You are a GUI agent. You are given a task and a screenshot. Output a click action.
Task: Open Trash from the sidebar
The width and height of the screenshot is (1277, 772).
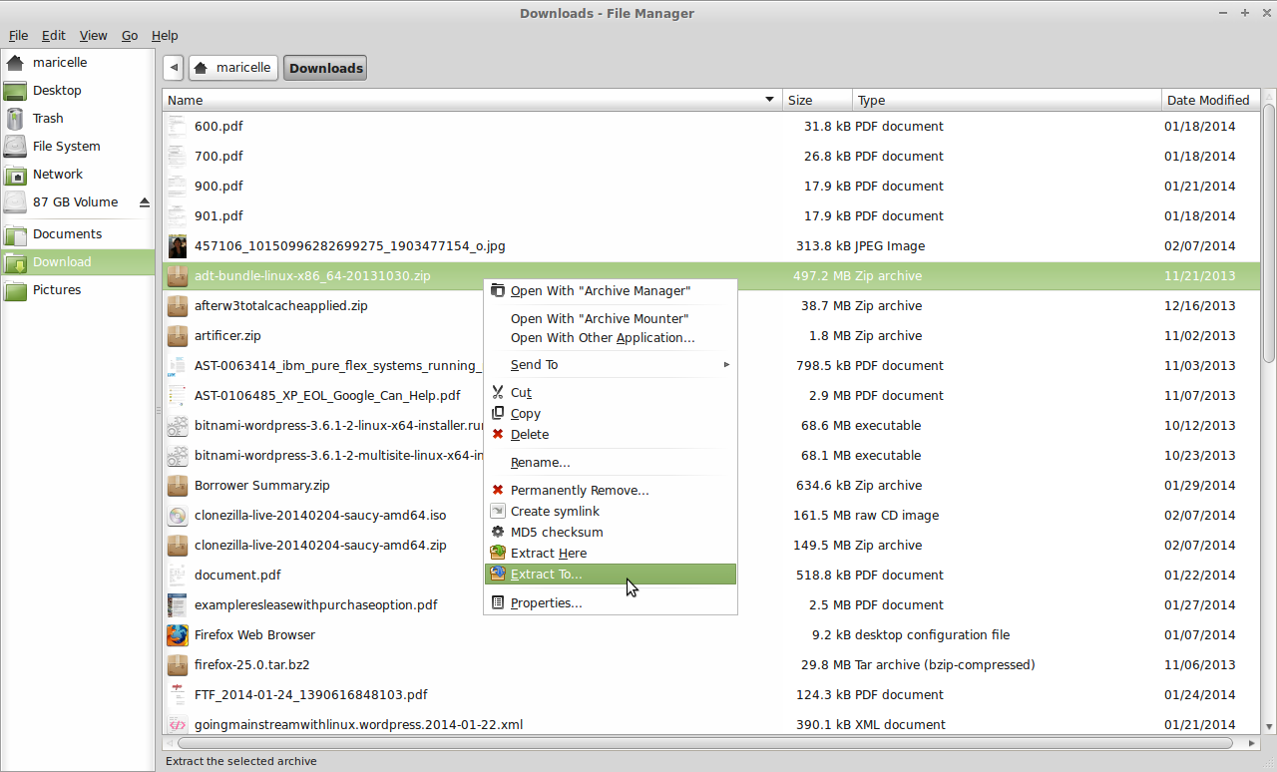47,118
